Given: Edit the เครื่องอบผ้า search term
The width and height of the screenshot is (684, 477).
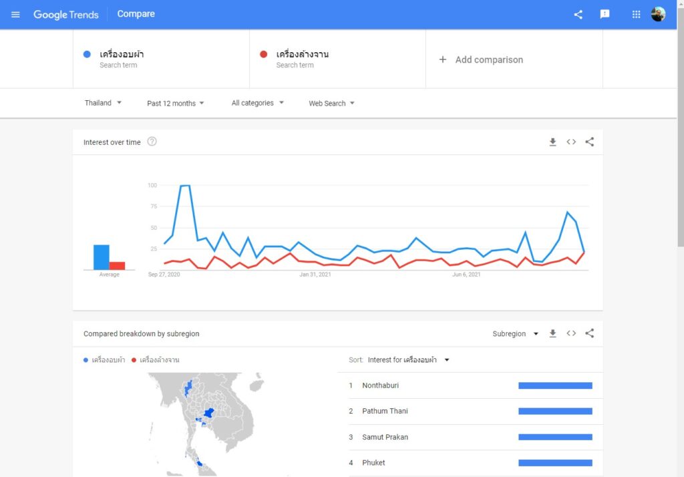Looking at the screenshot, I should click(x=161, y=59).
